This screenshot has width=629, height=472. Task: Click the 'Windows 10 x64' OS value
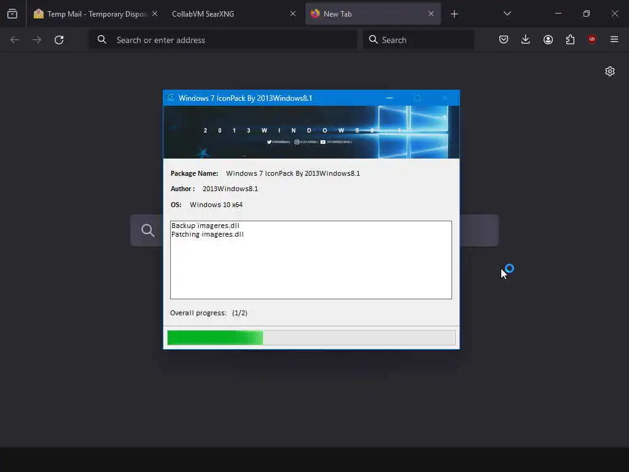(x=216, y=205)
